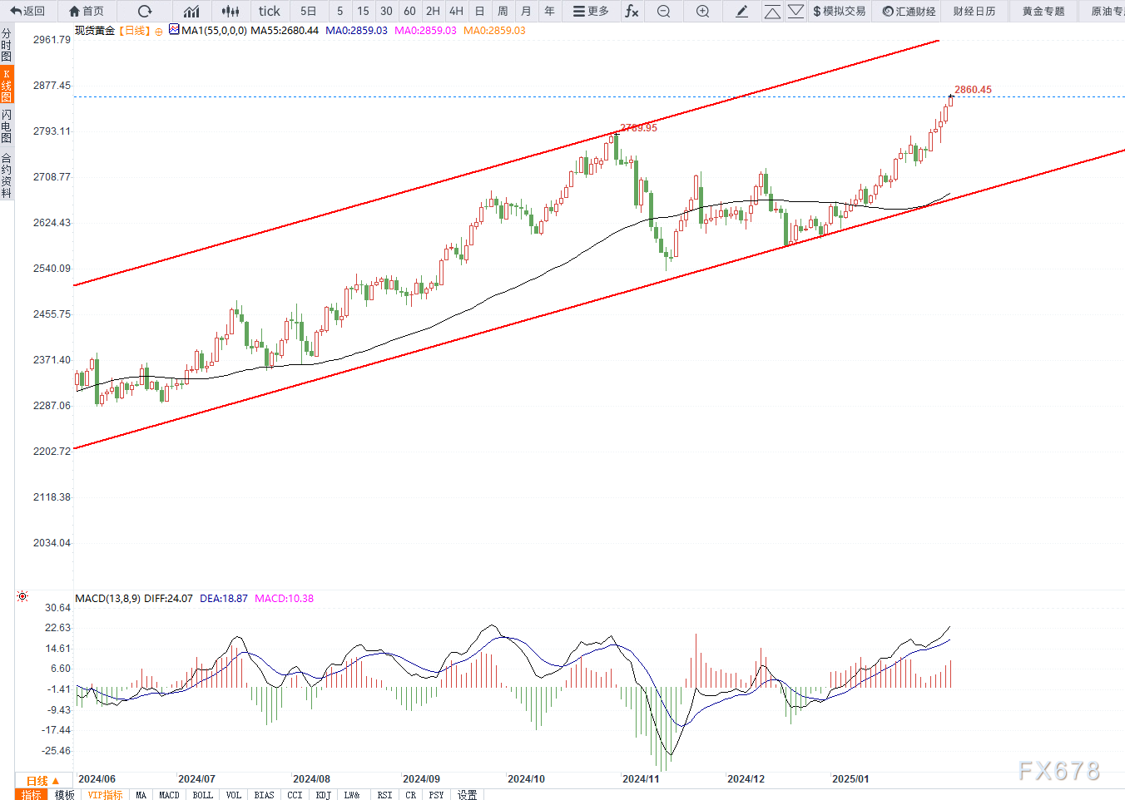Open the fx formula function tool
The image size is (1125, 800).
(x=632, y=11)
